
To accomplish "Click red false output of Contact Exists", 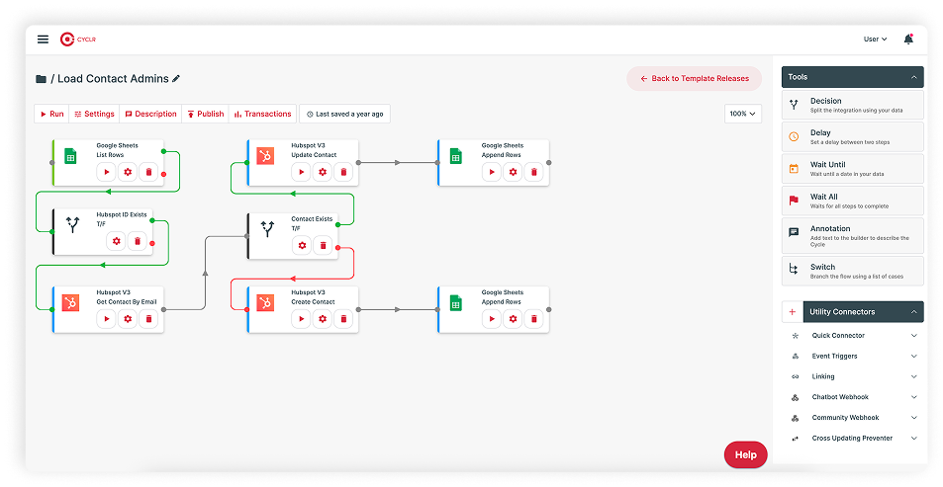I will coord(338,247).
